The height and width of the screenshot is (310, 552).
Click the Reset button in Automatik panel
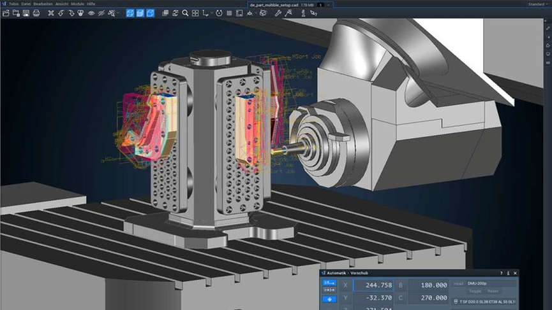pos(493,291)
